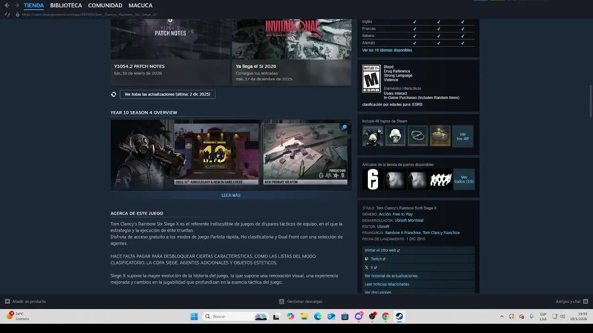Click the Steam icon in the taskbar
This screenshot has height=333, width=593.
[399, 316]
